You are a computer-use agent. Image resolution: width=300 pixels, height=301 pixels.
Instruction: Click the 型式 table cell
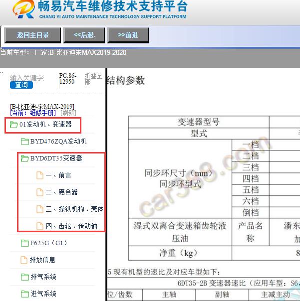(x=199, y=134)
